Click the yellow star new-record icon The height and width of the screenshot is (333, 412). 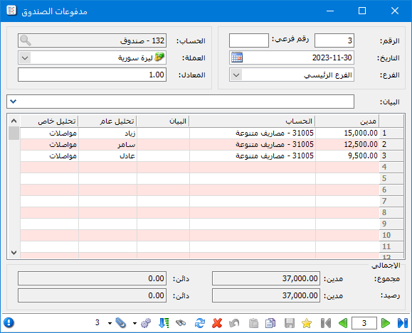tap(307, 323)
